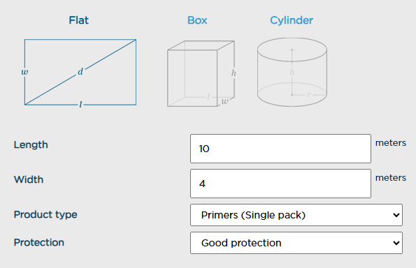Focus the Width input containing 4

[280, 184]
